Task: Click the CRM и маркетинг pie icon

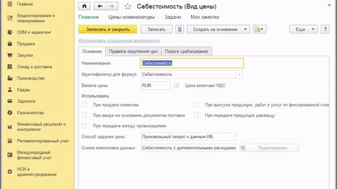Action: 10,32
